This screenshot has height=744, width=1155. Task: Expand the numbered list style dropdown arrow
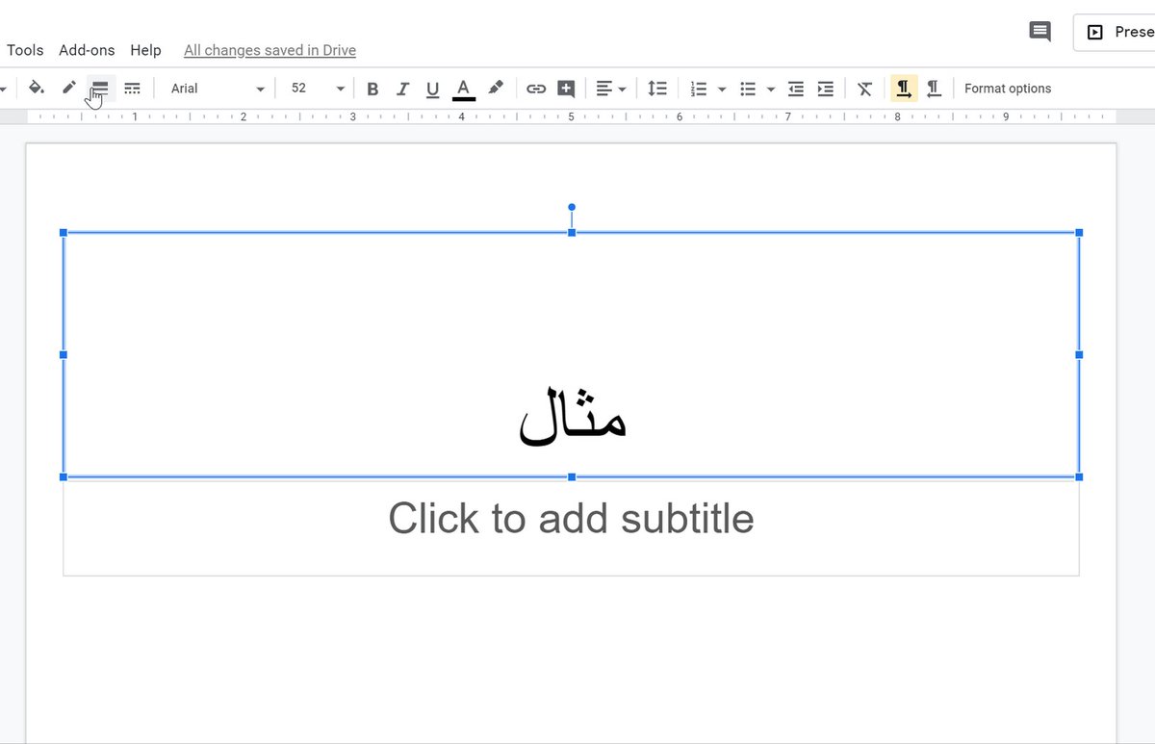tap(722, 89)
